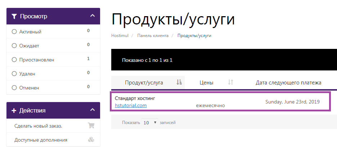Screen dimensions: 337x147
Task: Click sort arrows icon in Цены column
Action: pyautogui.click(x=231, y=82)
